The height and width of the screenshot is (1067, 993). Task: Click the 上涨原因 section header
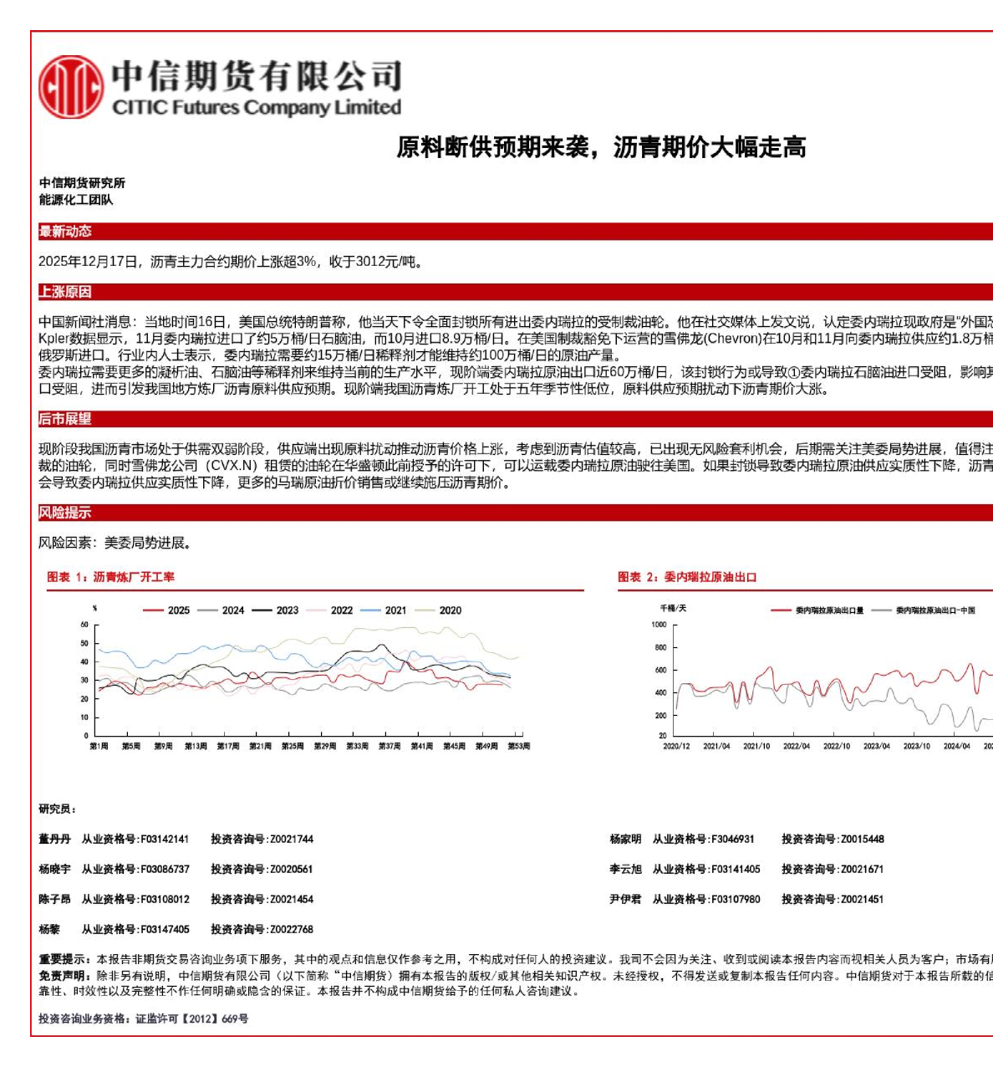65,292
